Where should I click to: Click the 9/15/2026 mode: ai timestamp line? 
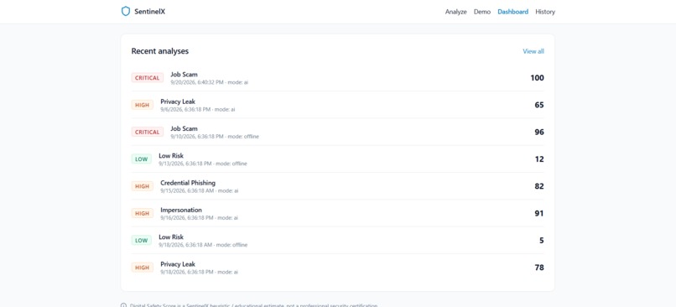coord(199,190)
